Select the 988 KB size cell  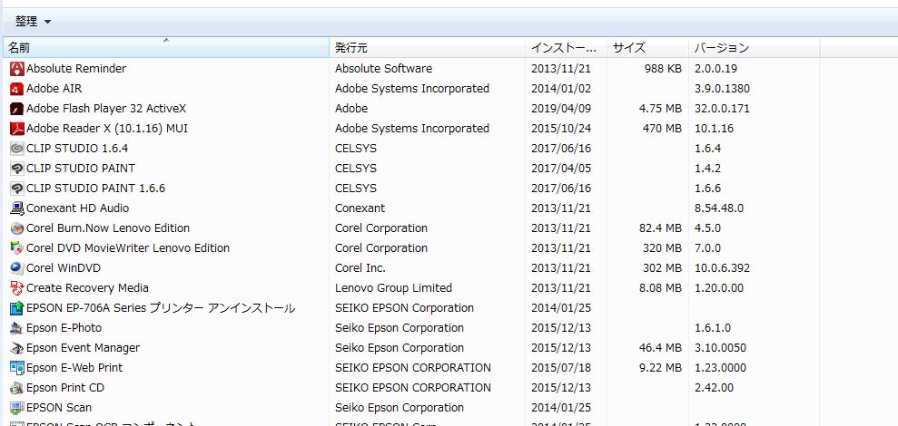[663, 69]
